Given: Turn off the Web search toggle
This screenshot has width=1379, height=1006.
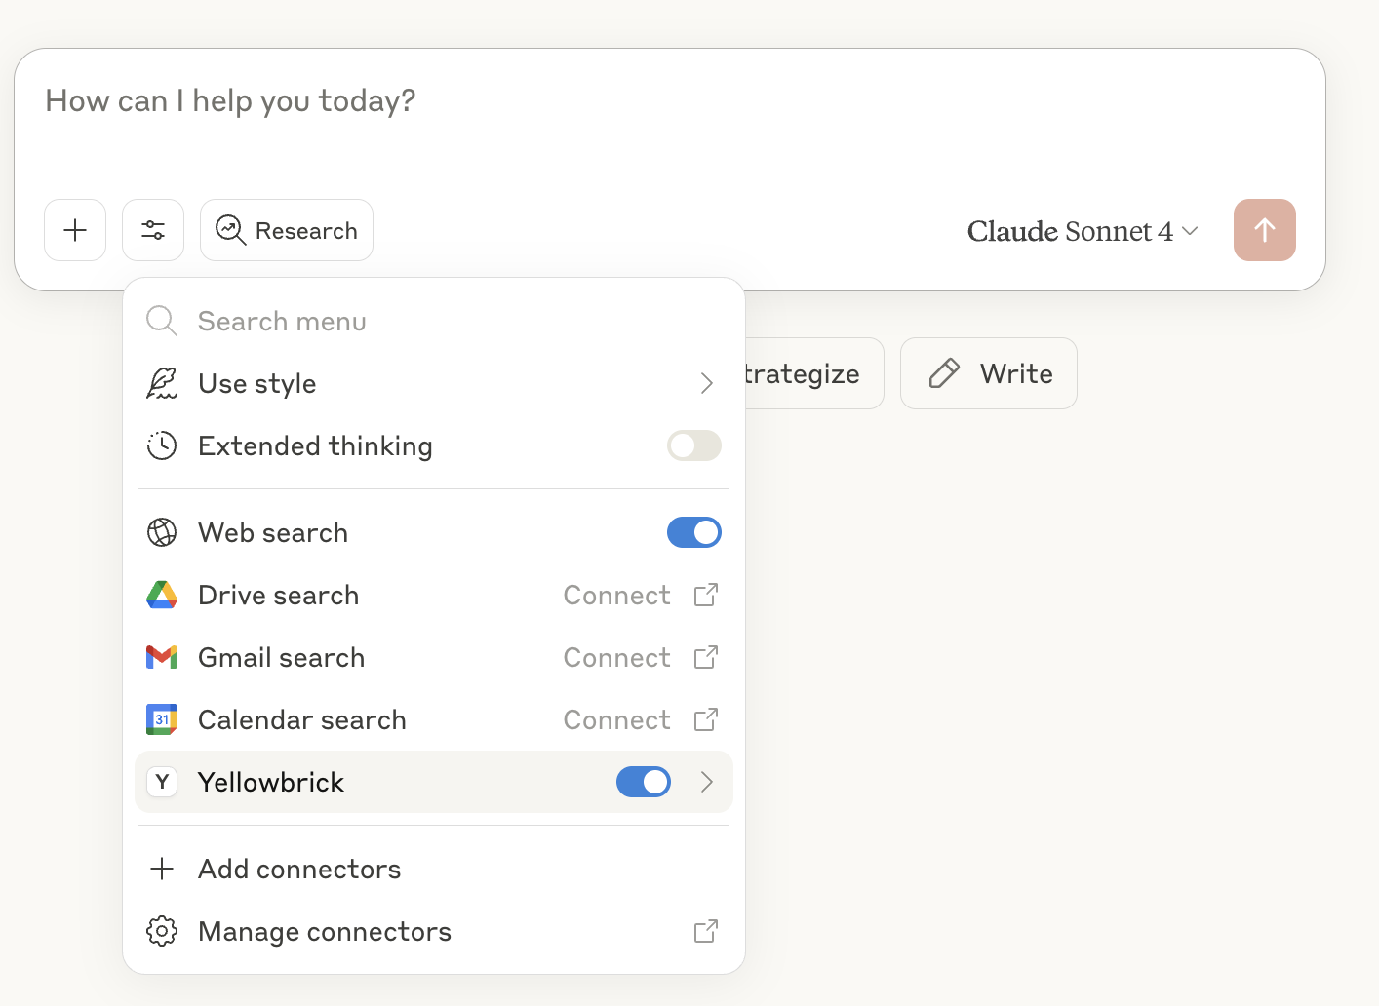Looking at the screenshot, I should tap(693, 532).
